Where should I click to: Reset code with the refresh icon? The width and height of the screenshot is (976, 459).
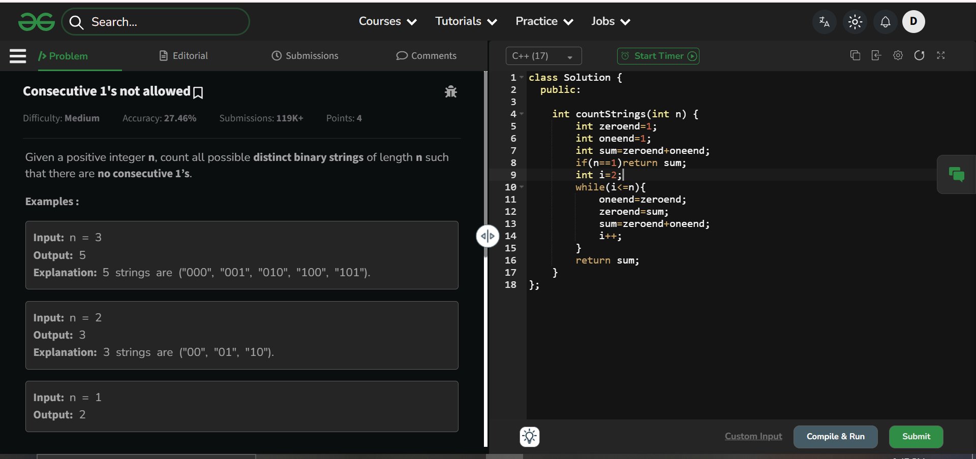[x=919, y=55]
